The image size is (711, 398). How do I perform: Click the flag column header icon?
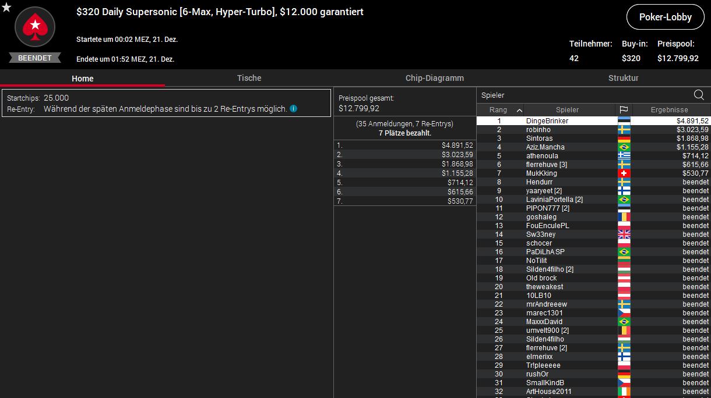pos(624,110)
